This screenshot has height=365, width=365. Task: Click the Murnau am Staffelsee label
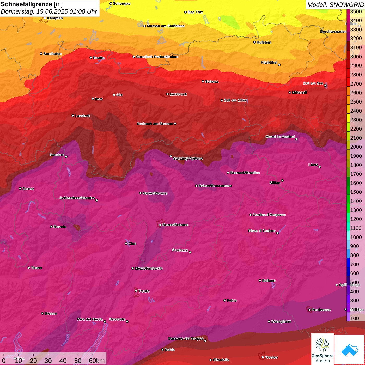point(166,26)
